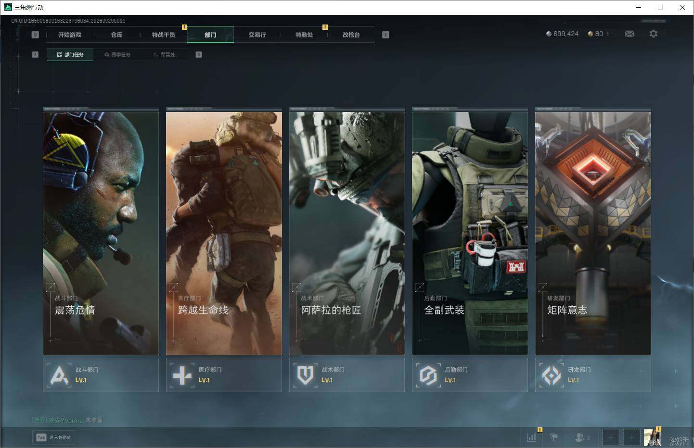Switch to the 改枪台 tab
This screenshot has width=694, height=448.
(351, 35)
